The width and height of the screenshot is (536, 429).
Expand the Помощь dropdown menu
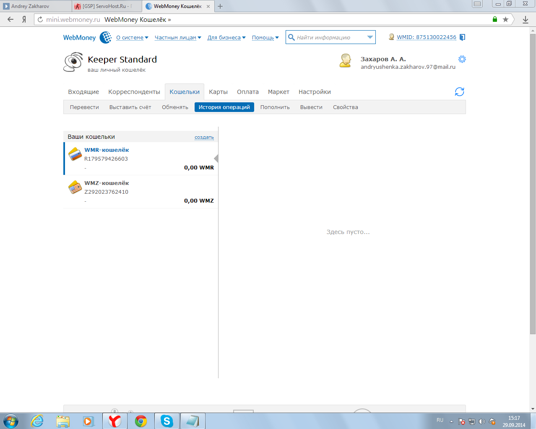coord(265,37)
